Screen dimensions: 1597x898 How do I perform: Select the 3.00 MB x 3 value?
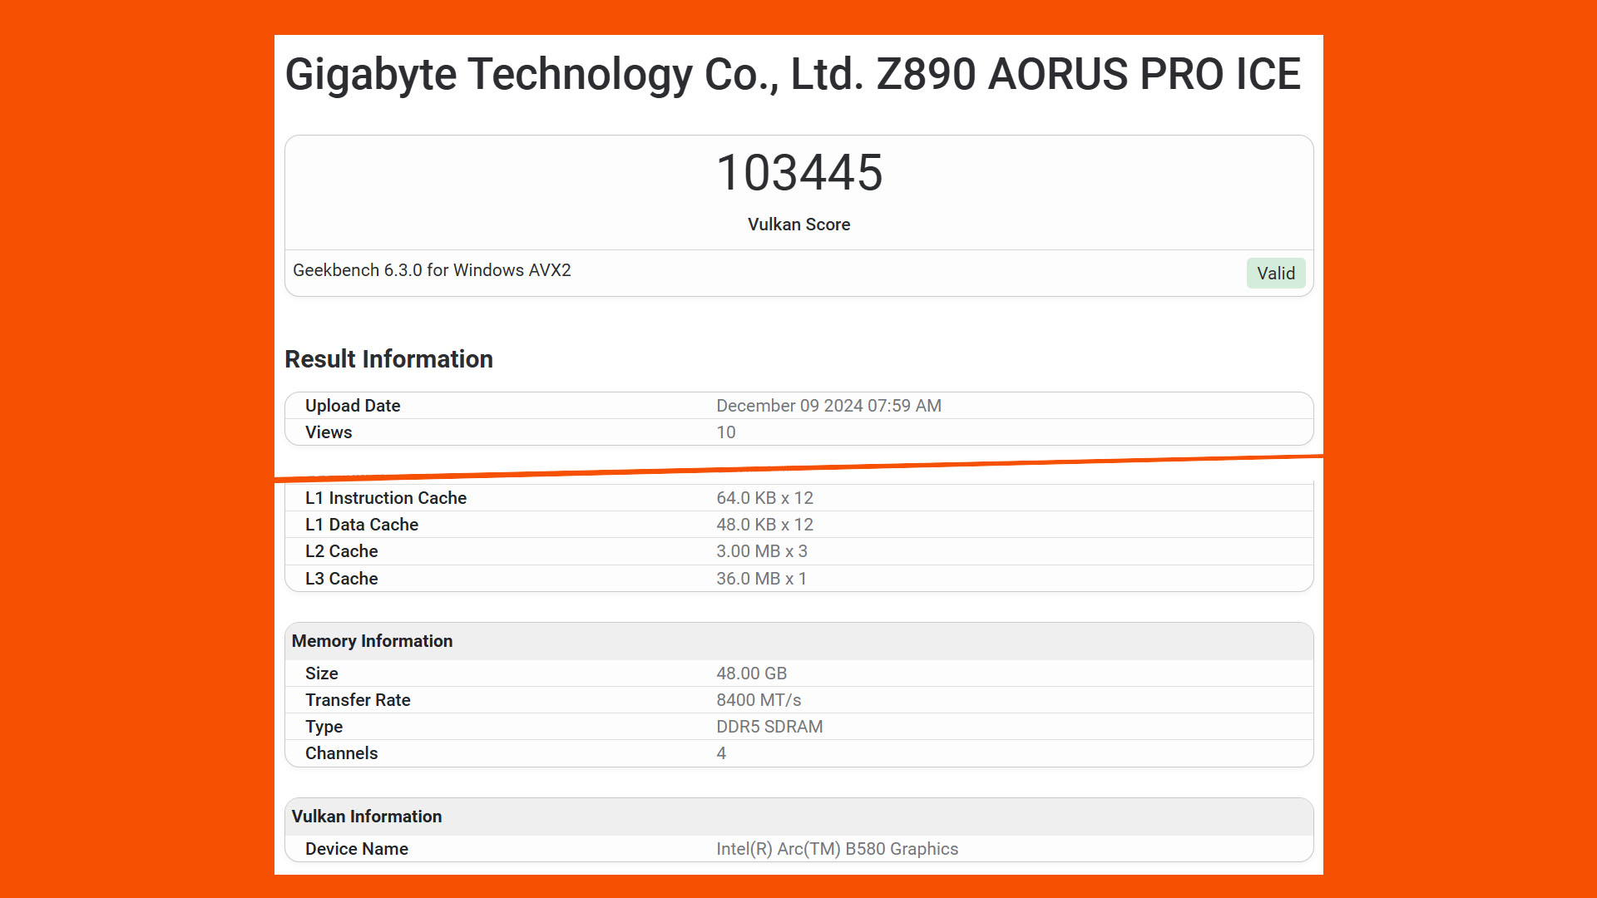coord(762,551)
